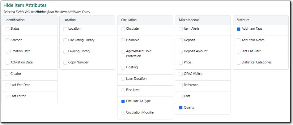The width and height of the screenshot is (293, 125).
Task: Check the Add Item Notes checkbox
Action: click(238, 40)
